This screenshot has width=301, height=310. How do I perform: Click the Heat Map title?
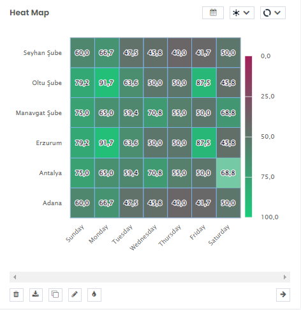pos(29,13)
